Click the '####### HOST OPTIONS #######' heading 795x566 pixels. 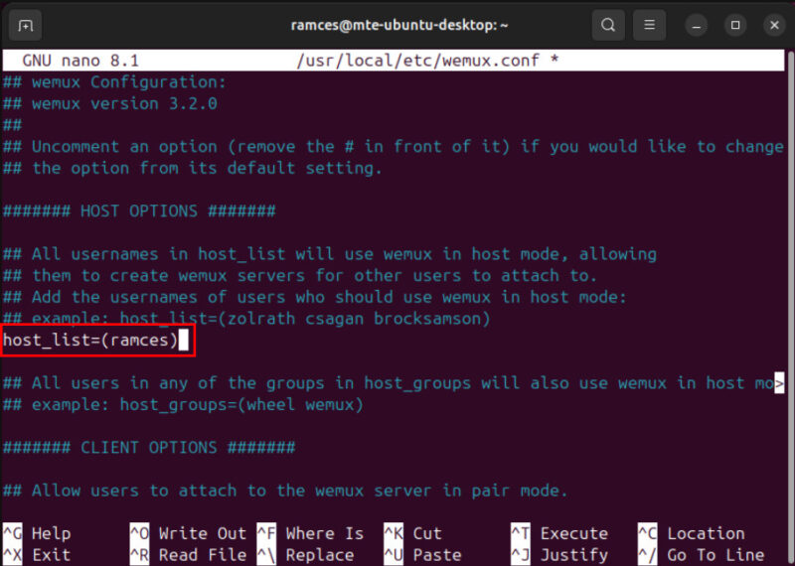[x=139, y=211]
